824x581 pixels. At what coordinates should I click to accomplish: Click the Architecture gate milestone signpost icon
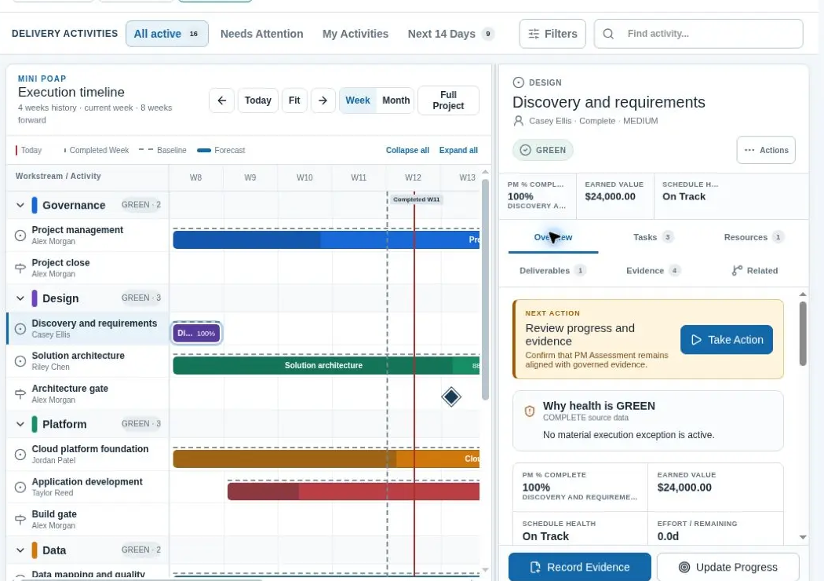(20, 394)
